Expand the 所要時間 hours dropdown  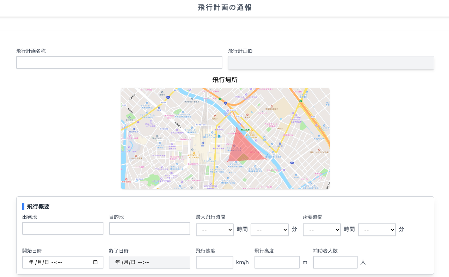pyautogui.click(x=322, y=230)
